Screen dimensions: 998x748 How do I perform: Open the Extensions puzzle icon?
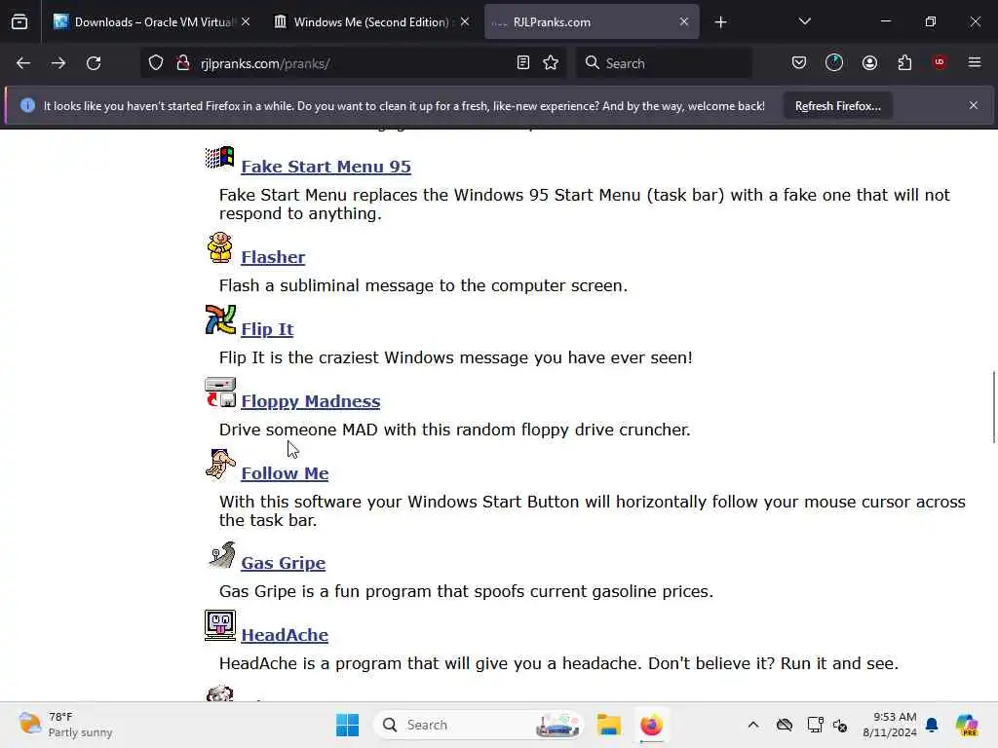[x=904, y=63]
